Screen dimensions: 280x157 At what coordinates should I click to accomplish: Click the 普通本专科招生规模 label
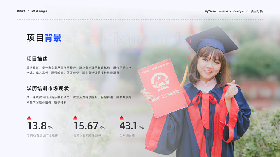[x=87, y=135]
